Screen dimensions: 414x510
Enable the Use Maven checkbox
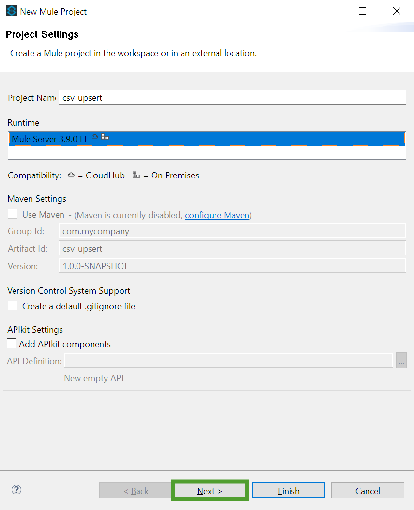(13, 214)
